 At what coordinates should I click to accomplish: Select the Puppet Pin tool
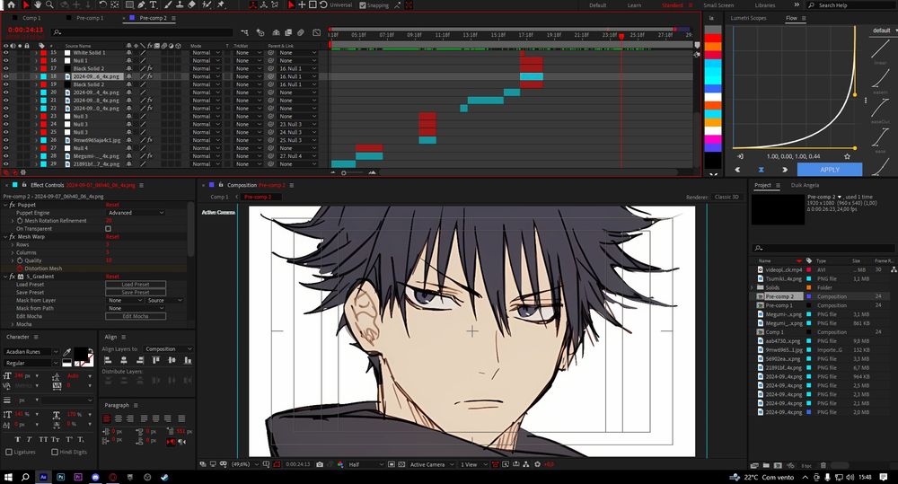pos(221,4)
